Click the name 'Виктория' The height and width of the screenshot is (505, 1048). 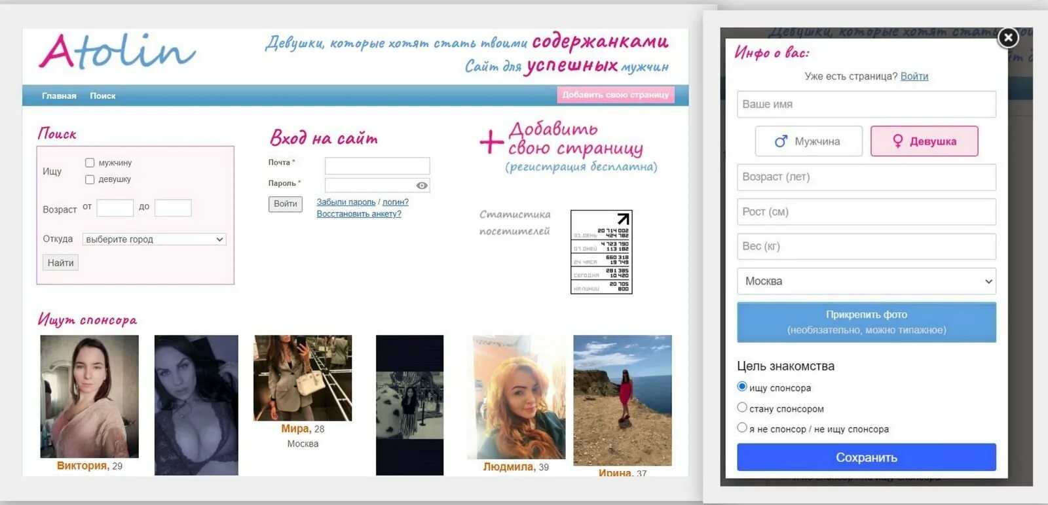[82, 466]
